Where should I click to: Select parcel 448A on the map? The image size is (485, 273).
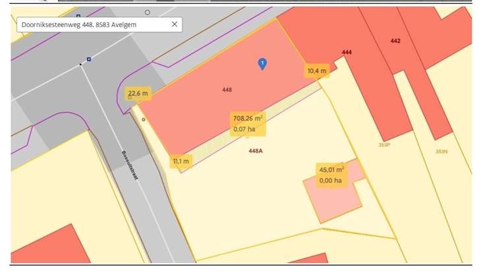point(256,151)
